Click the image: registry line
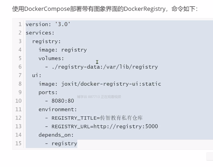Image resolution: width=213 pixels, height=167 pixels. [x=63, y=50]
